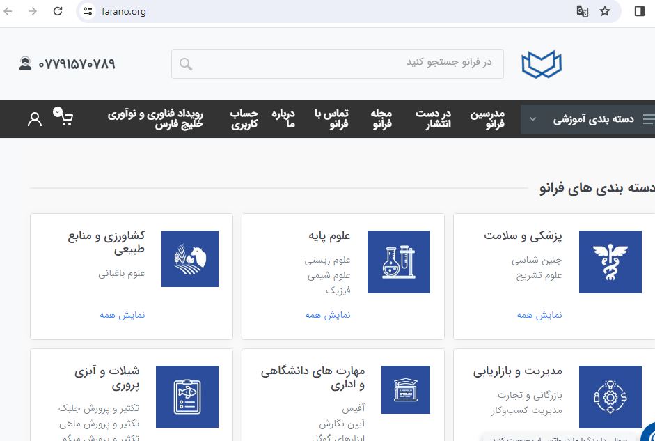Open the 'مدیریت و بازاریابی' category title
Image resolution: width=655 pixels, height=441 pixels.
coord(518,371)
